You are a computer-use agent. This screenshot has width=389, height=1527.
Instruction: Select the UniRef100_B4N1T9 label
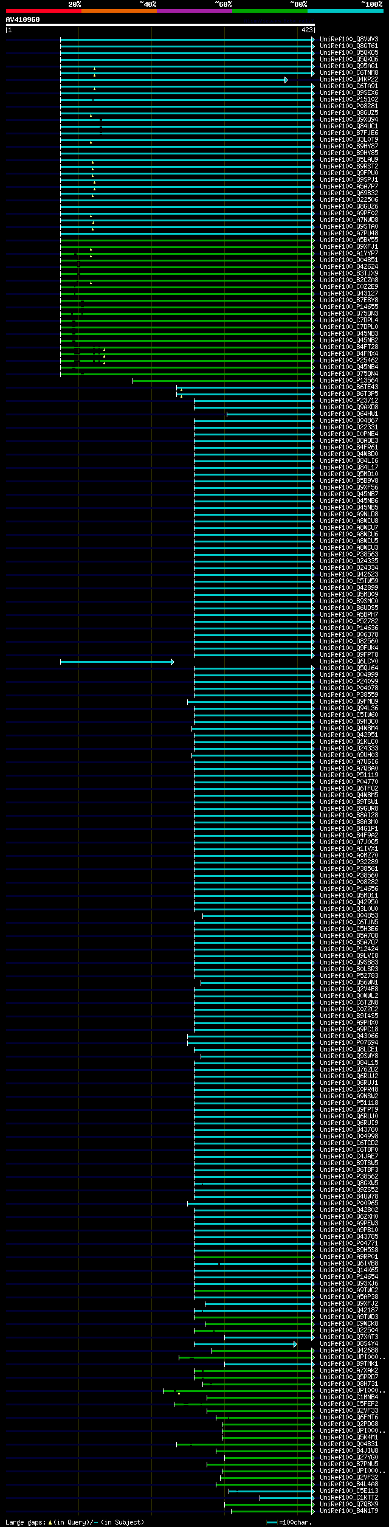(x=349, y=1511)
